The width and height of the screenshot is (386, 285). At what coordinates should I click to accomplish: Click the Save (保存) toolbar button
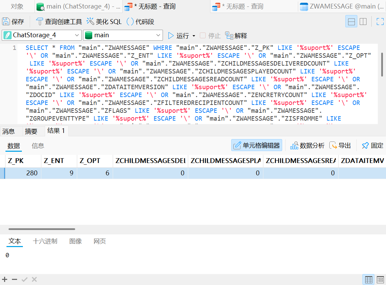coord(13,22)
